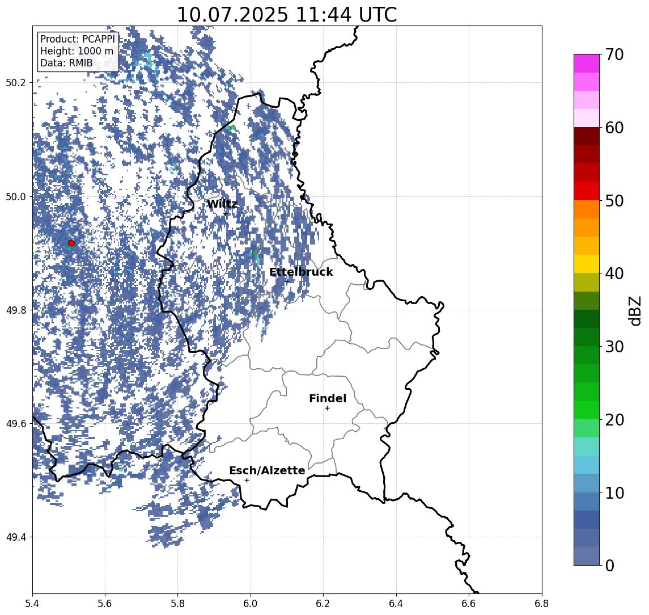Click the cross marker at Ettelbruck
The image size is (649, 615).
(x=287, y=281)
